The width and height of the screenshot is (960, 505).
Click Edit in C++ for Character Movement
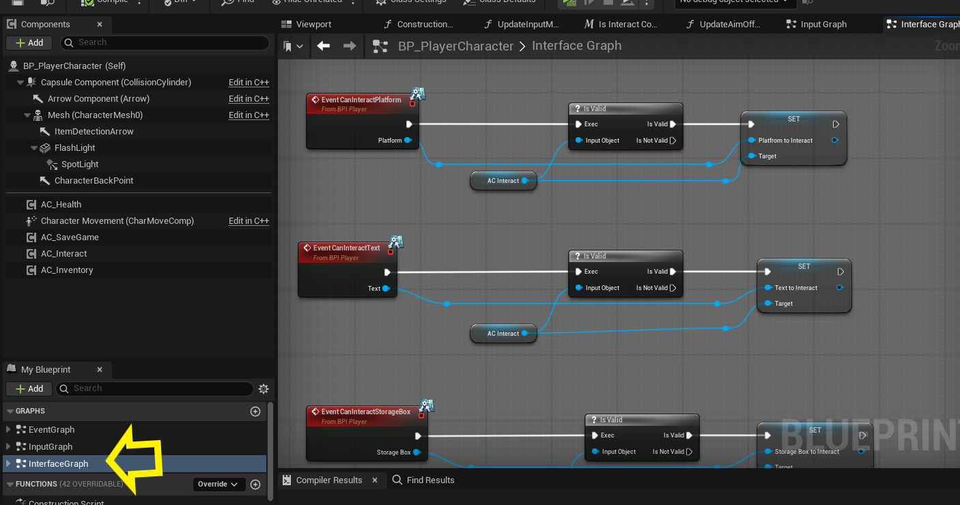point(249,221)
